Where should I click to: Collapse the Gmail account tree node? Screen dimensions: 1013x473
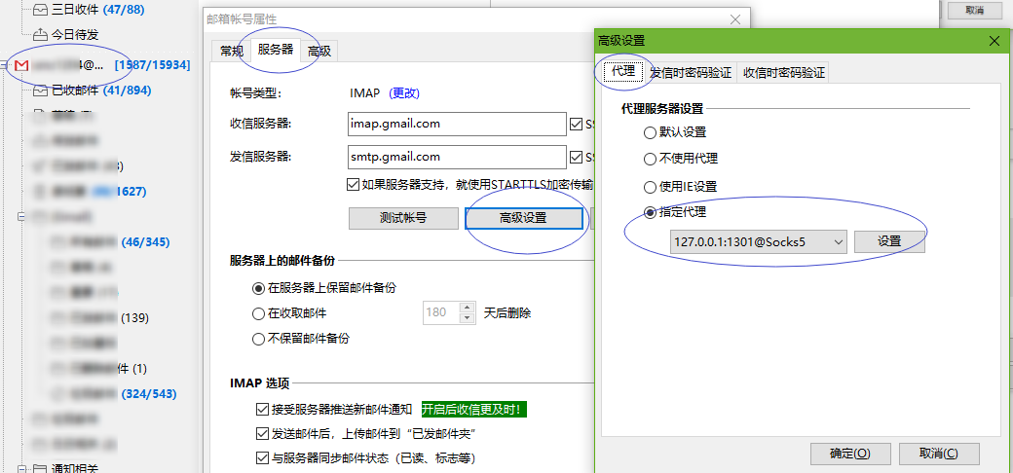(x=5, y=64)
